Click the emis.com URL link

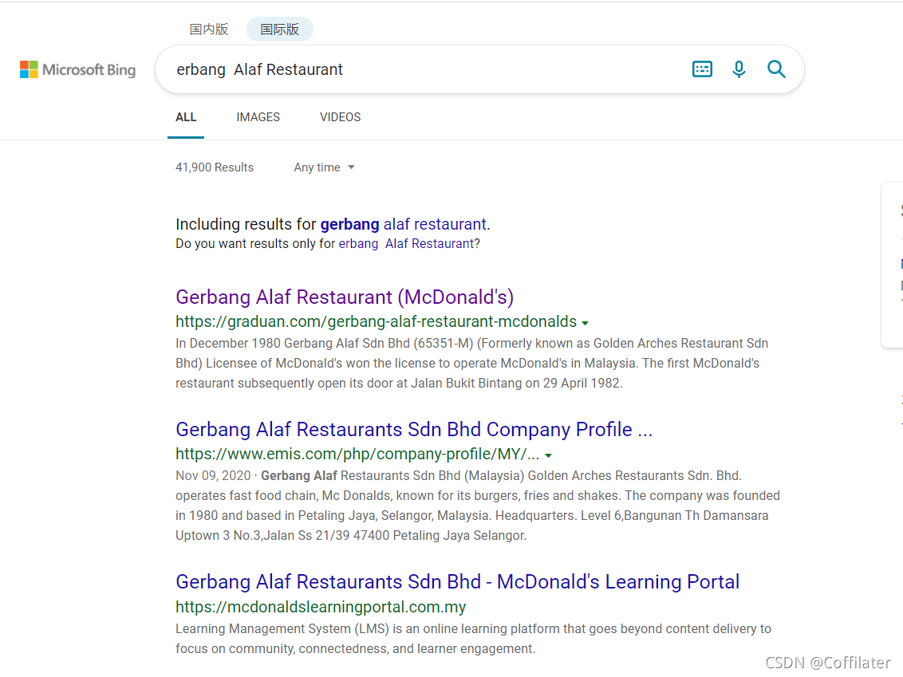[357, 454]
